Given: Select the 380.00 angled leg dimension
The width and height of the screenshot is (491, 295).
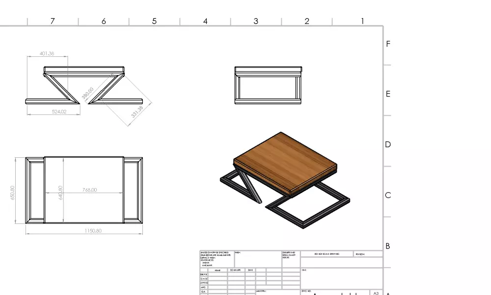Looking at the screenshot, I should (x=88, y=94).
